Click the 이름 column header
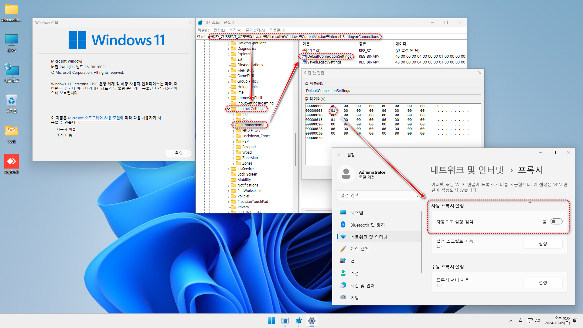583x328 pixels. coord(329,44)
